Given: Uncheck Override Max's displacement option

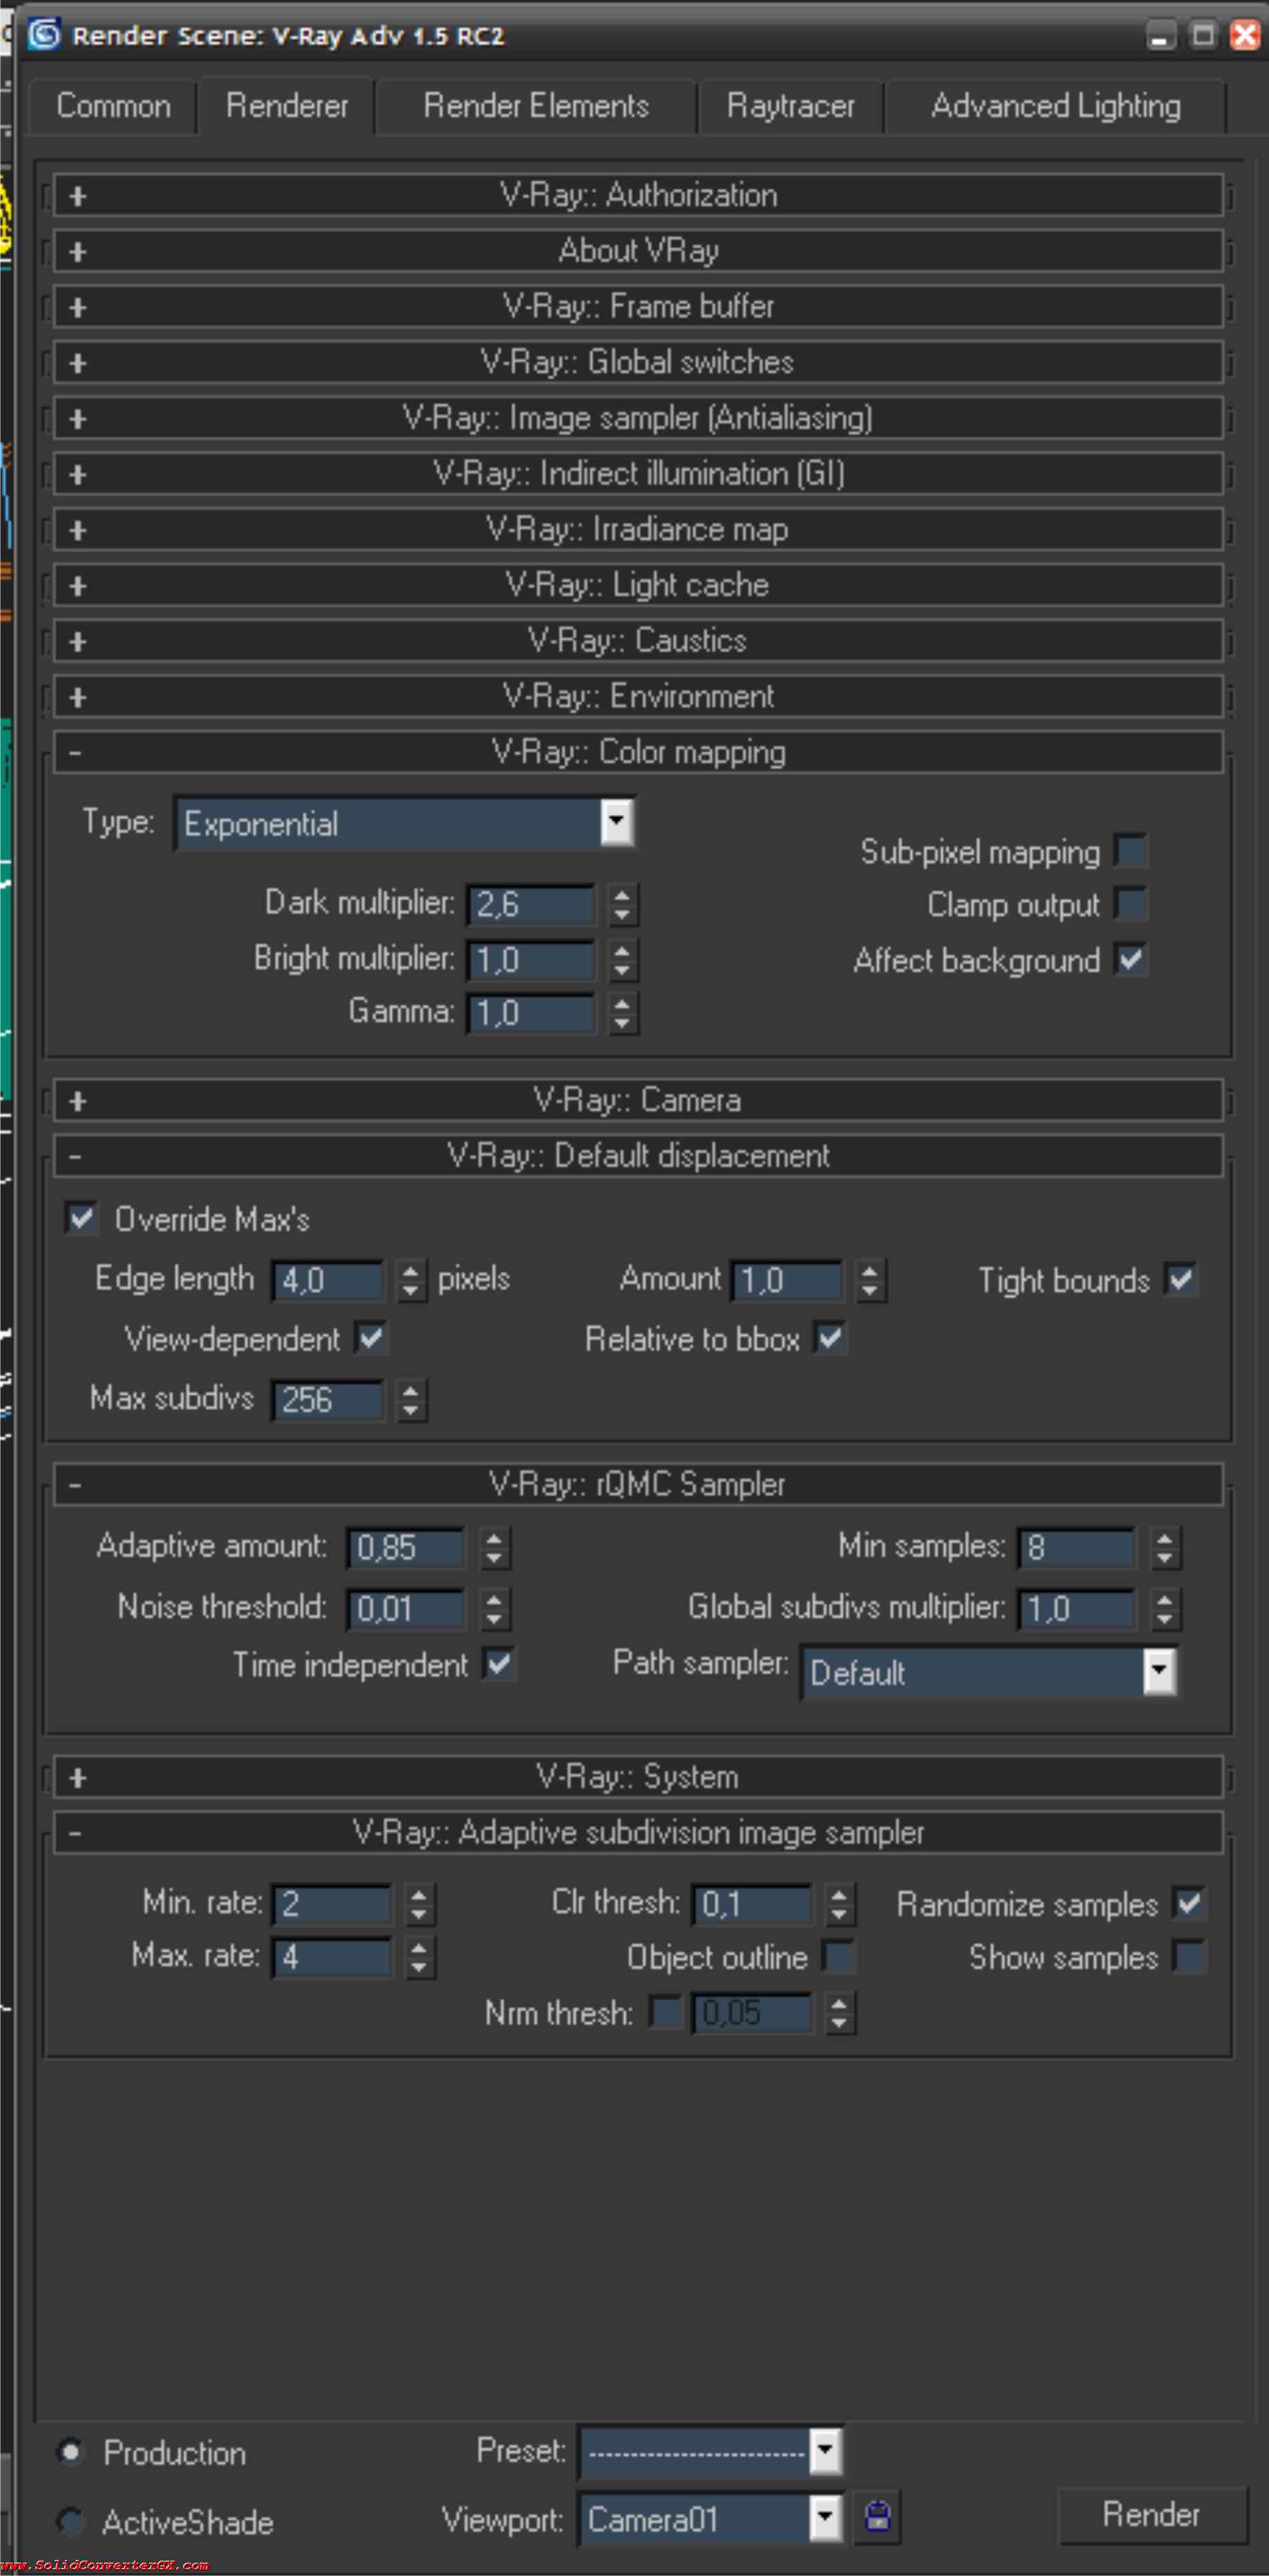Looking at the screenshot, I should pos(81,1219).
